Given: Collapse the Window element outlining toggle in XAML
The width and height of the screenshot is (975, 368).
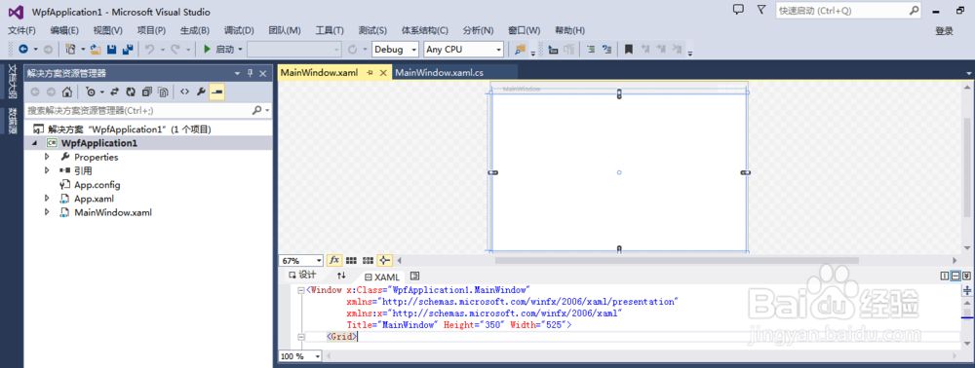Looking at the screenshot, I should pyautogui.click(x=301, y=290).
